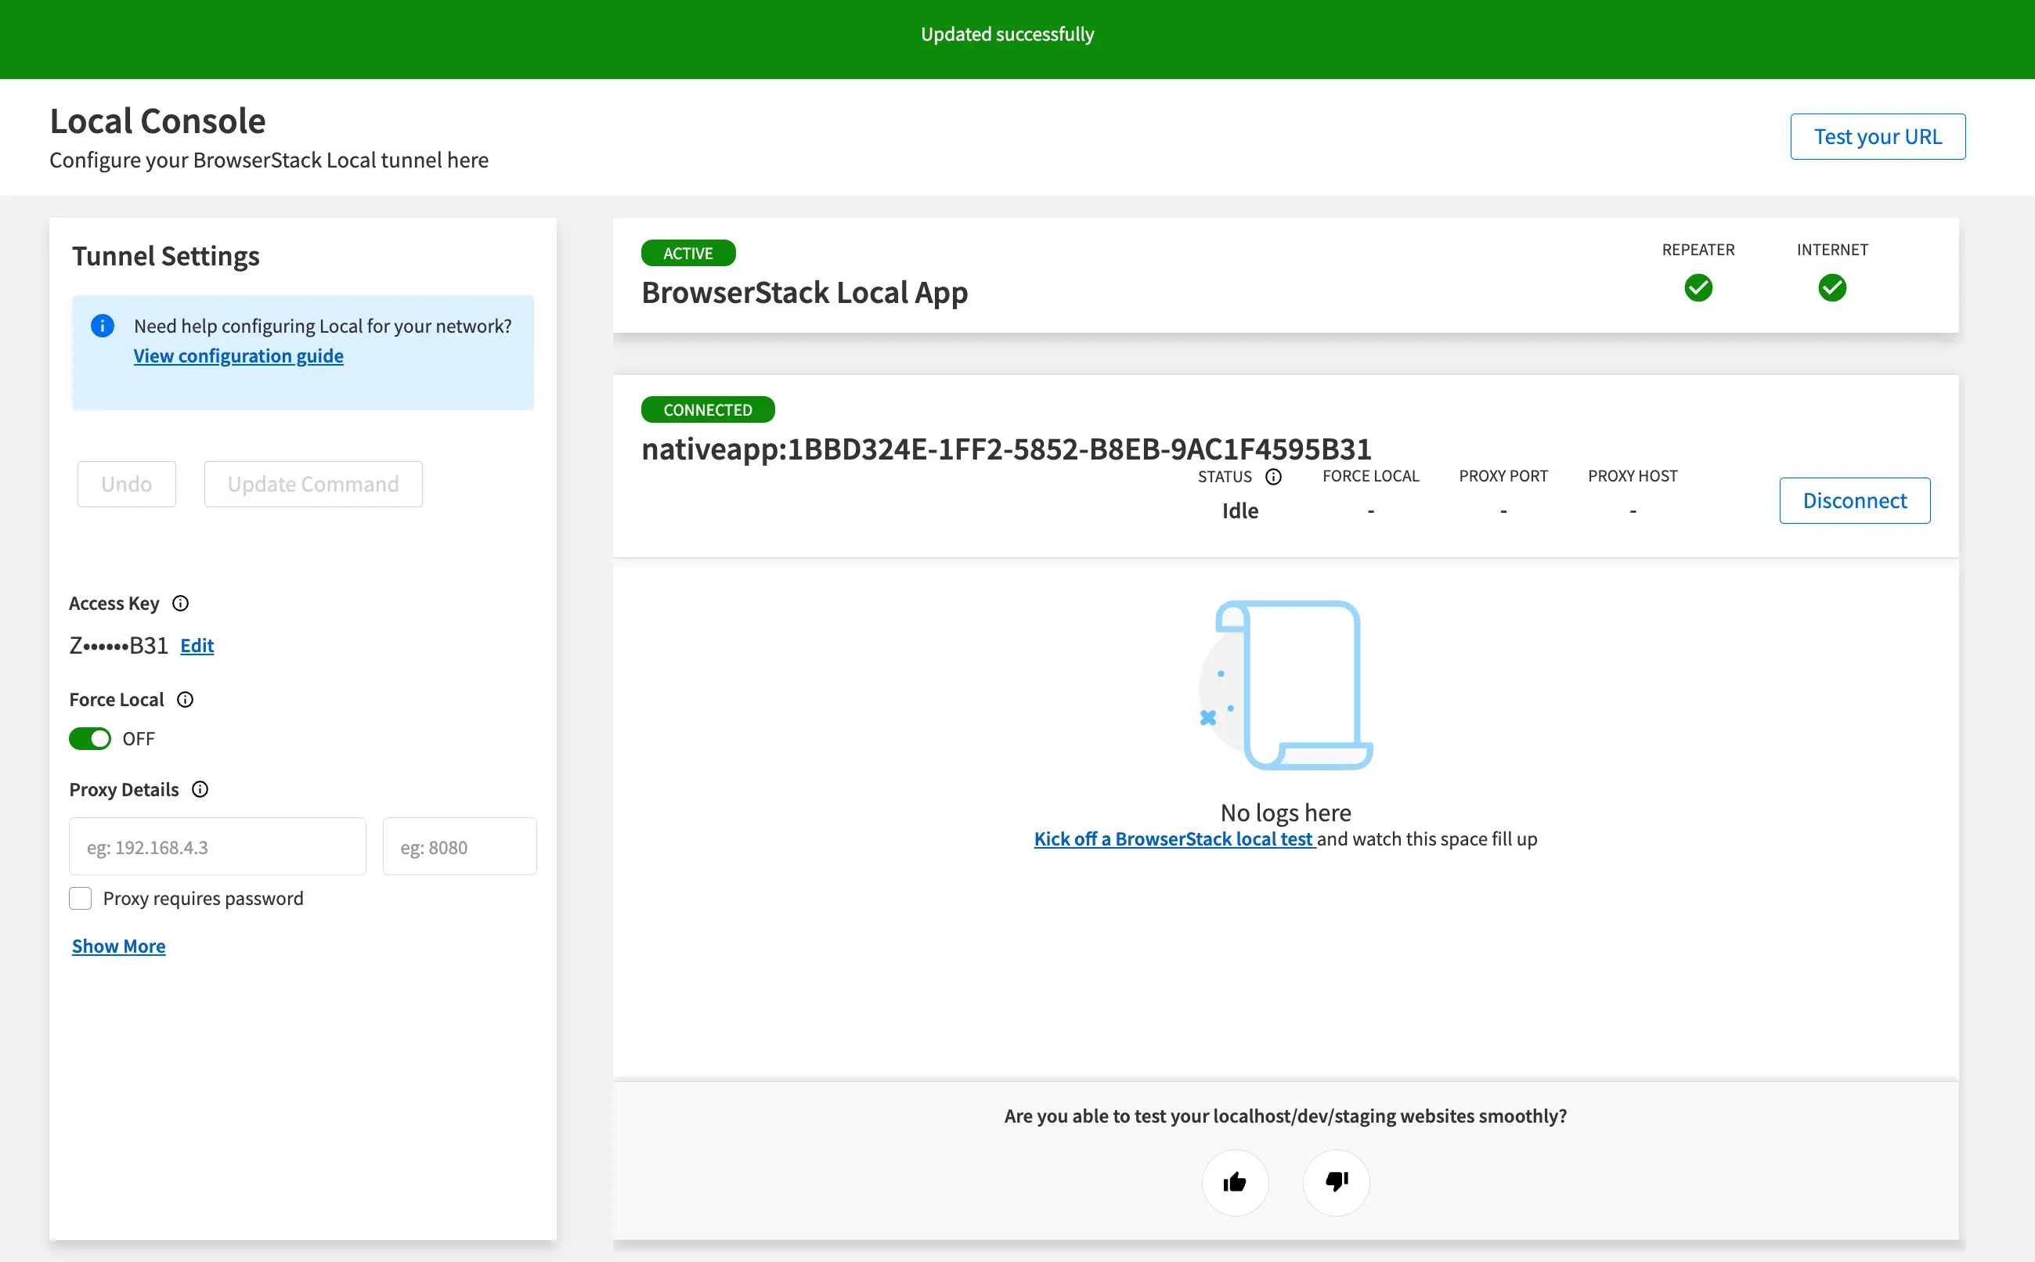Click the ACTIVE status badge icon
Screen dimensions: 2035x1262
[689, 251]
